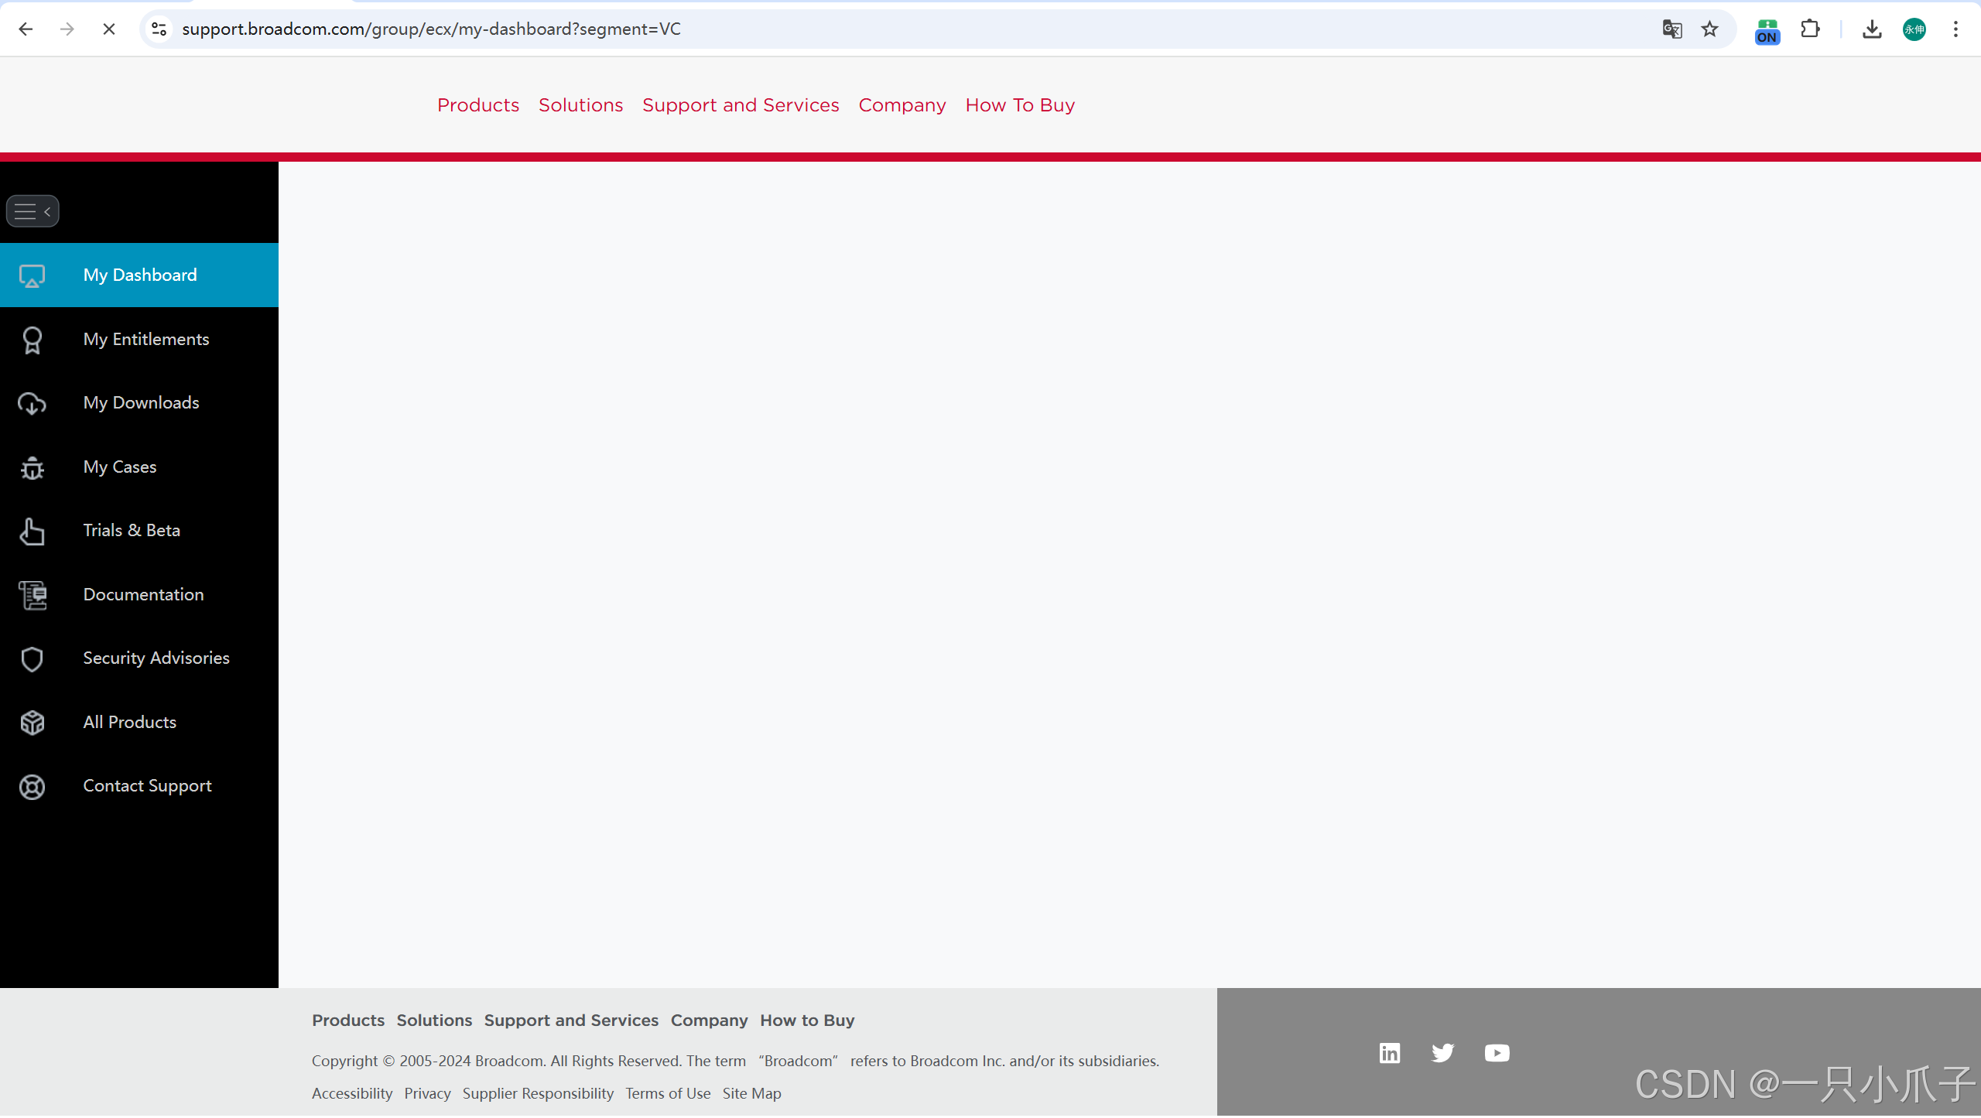Click the My Downloads cloud icon

32,403
